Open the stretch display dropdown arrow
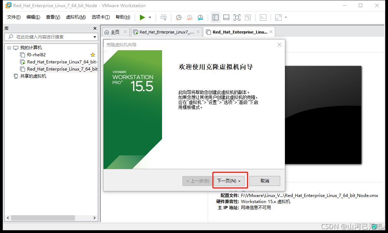This screenshot has width=388, height=233. click(286, 17)
